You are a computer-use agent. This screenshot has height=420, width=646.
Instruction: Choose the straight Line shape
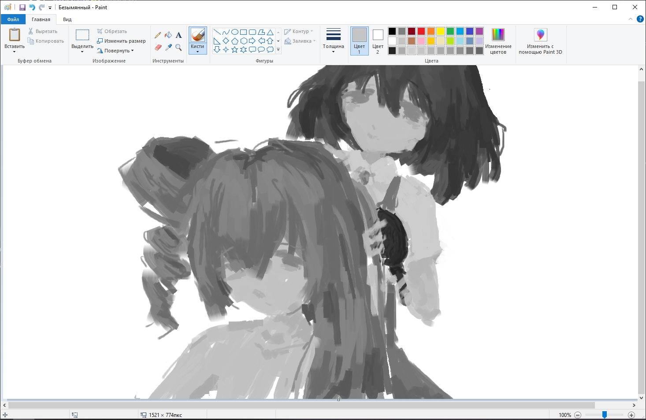point(217,32)
